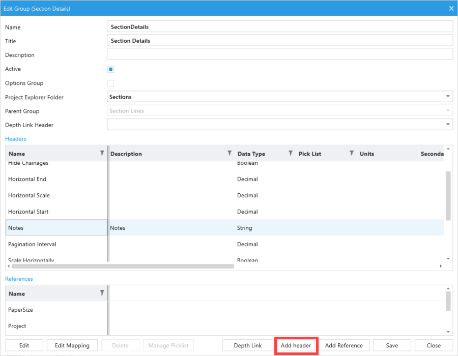Open Project Explorer Folder dropdown

pos(448,97)
